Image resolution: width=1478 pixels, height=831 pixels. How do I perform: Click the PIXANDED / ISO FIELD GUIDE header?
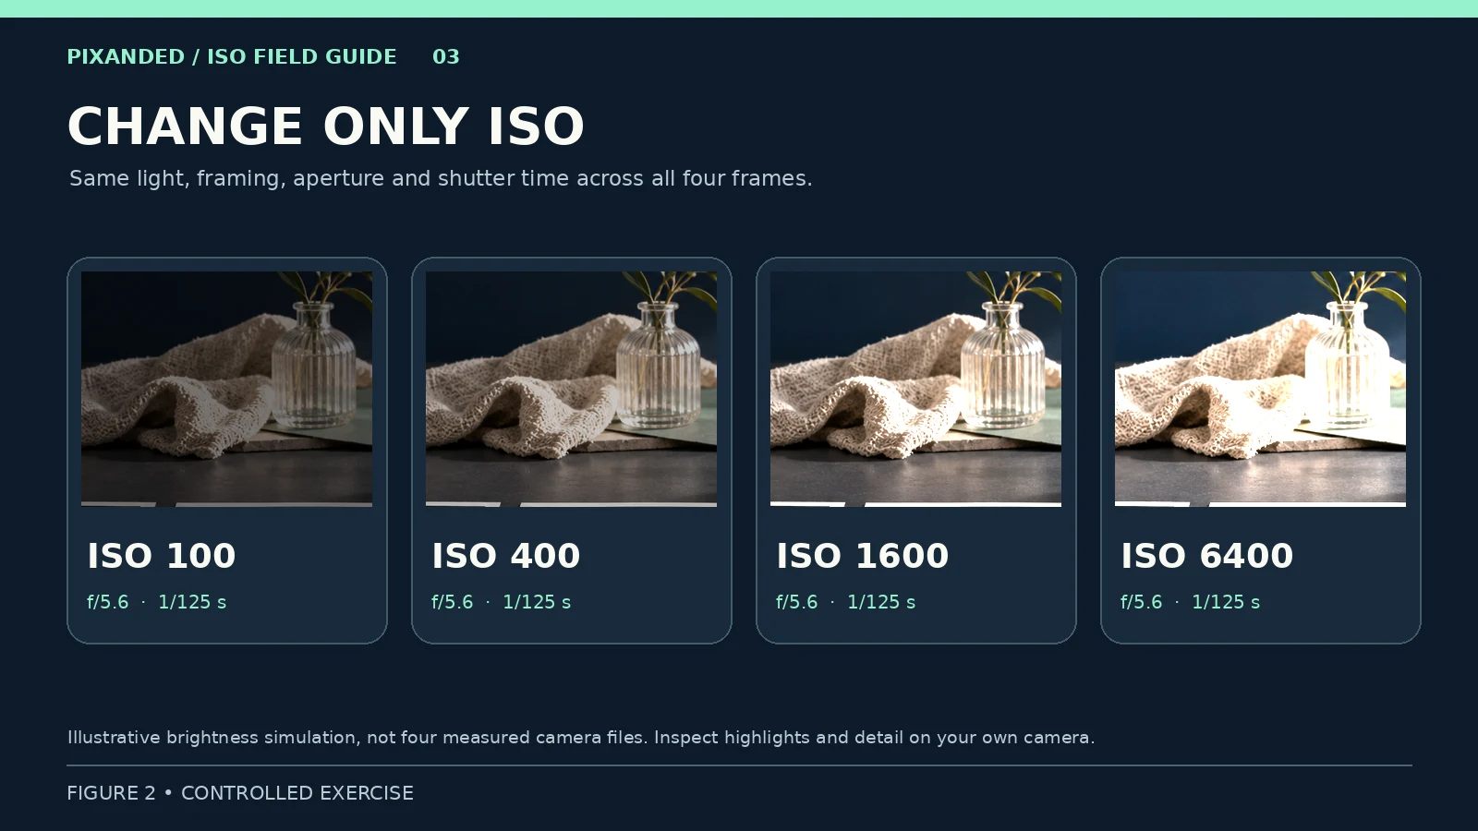click(232, 57)
